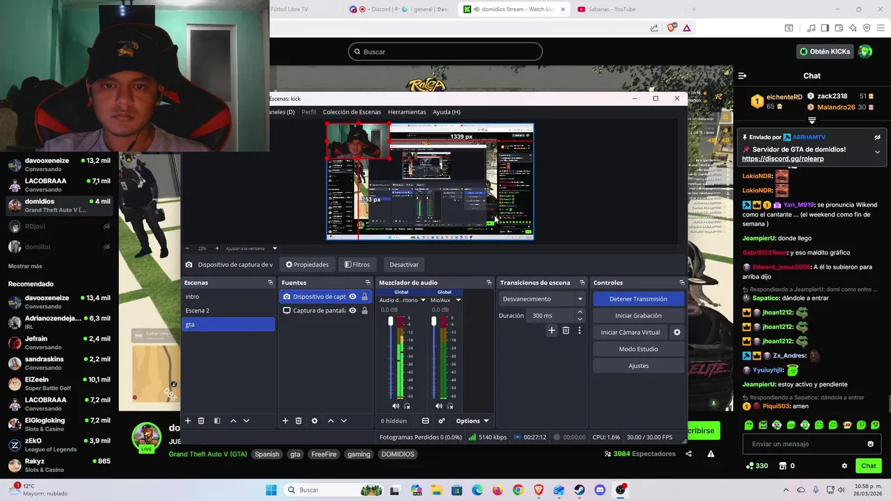The height and width of the screenshot is (501, 891).
Task: Toggle monitoring for Audio del escritorio
Action: tap(407, 406)
